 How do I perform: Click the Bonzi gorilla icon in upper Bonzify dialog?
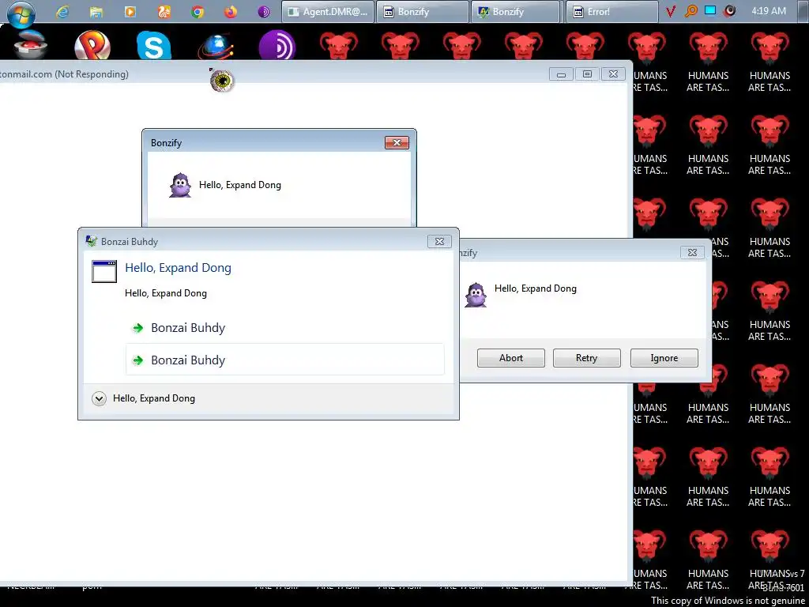click(x=180, y=185)
